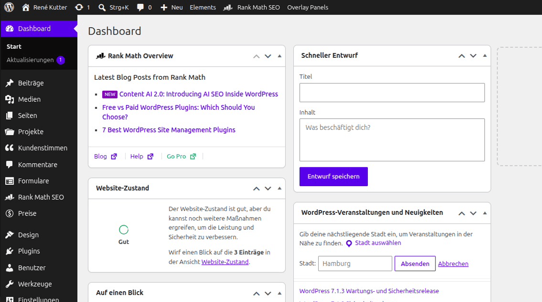Focus the Stadt input showing Hamburg

click(355, 264)
